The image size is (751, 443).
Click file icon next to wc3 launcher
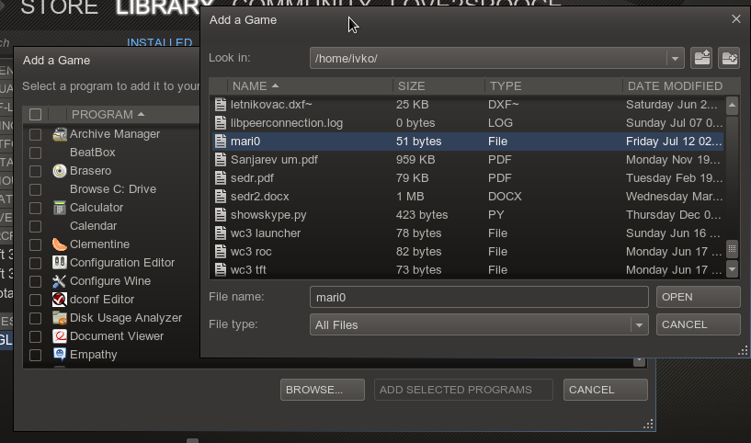[221, 233]
